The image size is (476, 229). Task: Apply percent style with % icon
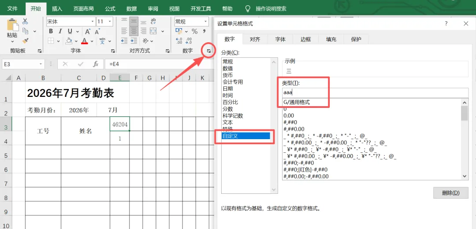click(x=195, y=31)
